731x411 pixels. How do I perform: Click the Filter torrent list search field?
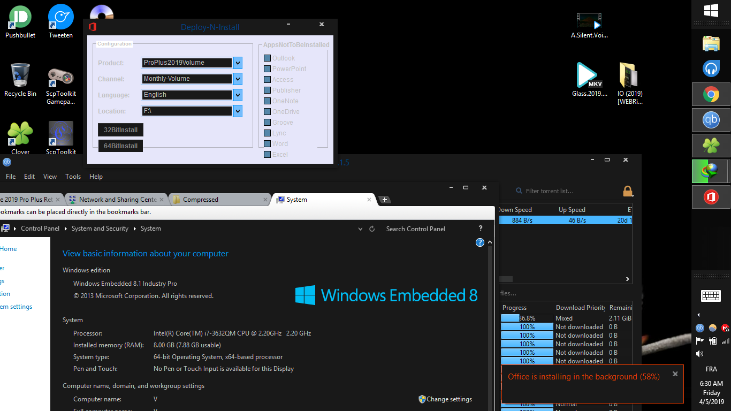(567, 191)
